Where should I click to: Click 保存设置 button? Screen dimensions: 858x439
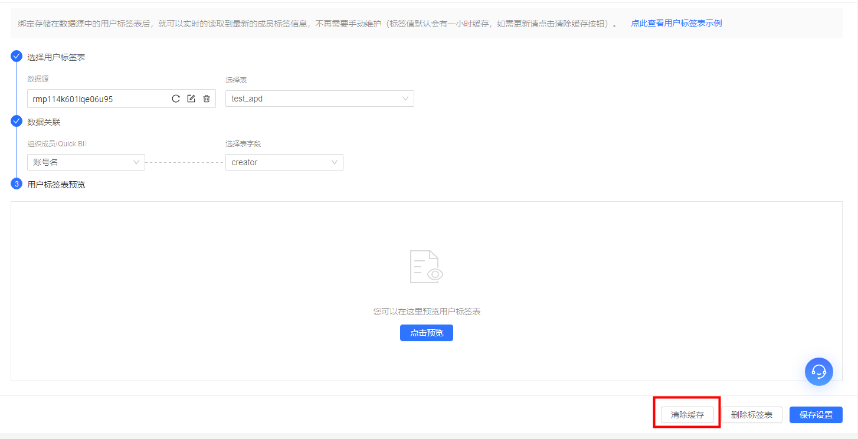816,415
